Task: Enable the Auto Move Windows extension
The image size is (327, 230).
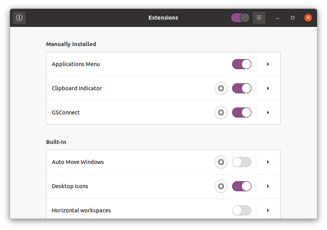Action: [242, 162]
